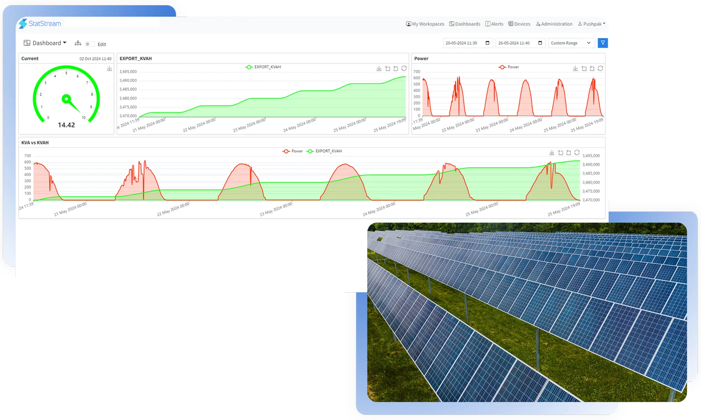Click the KVA vs KVAH widget title
The image size is (701, 420).
point(35,143)
